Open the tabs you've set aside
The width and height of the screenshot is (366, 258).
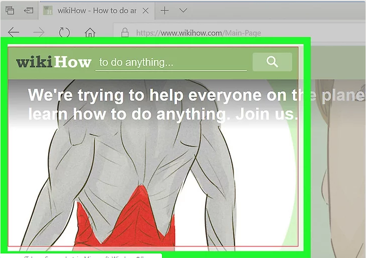(x=10, y=10)
